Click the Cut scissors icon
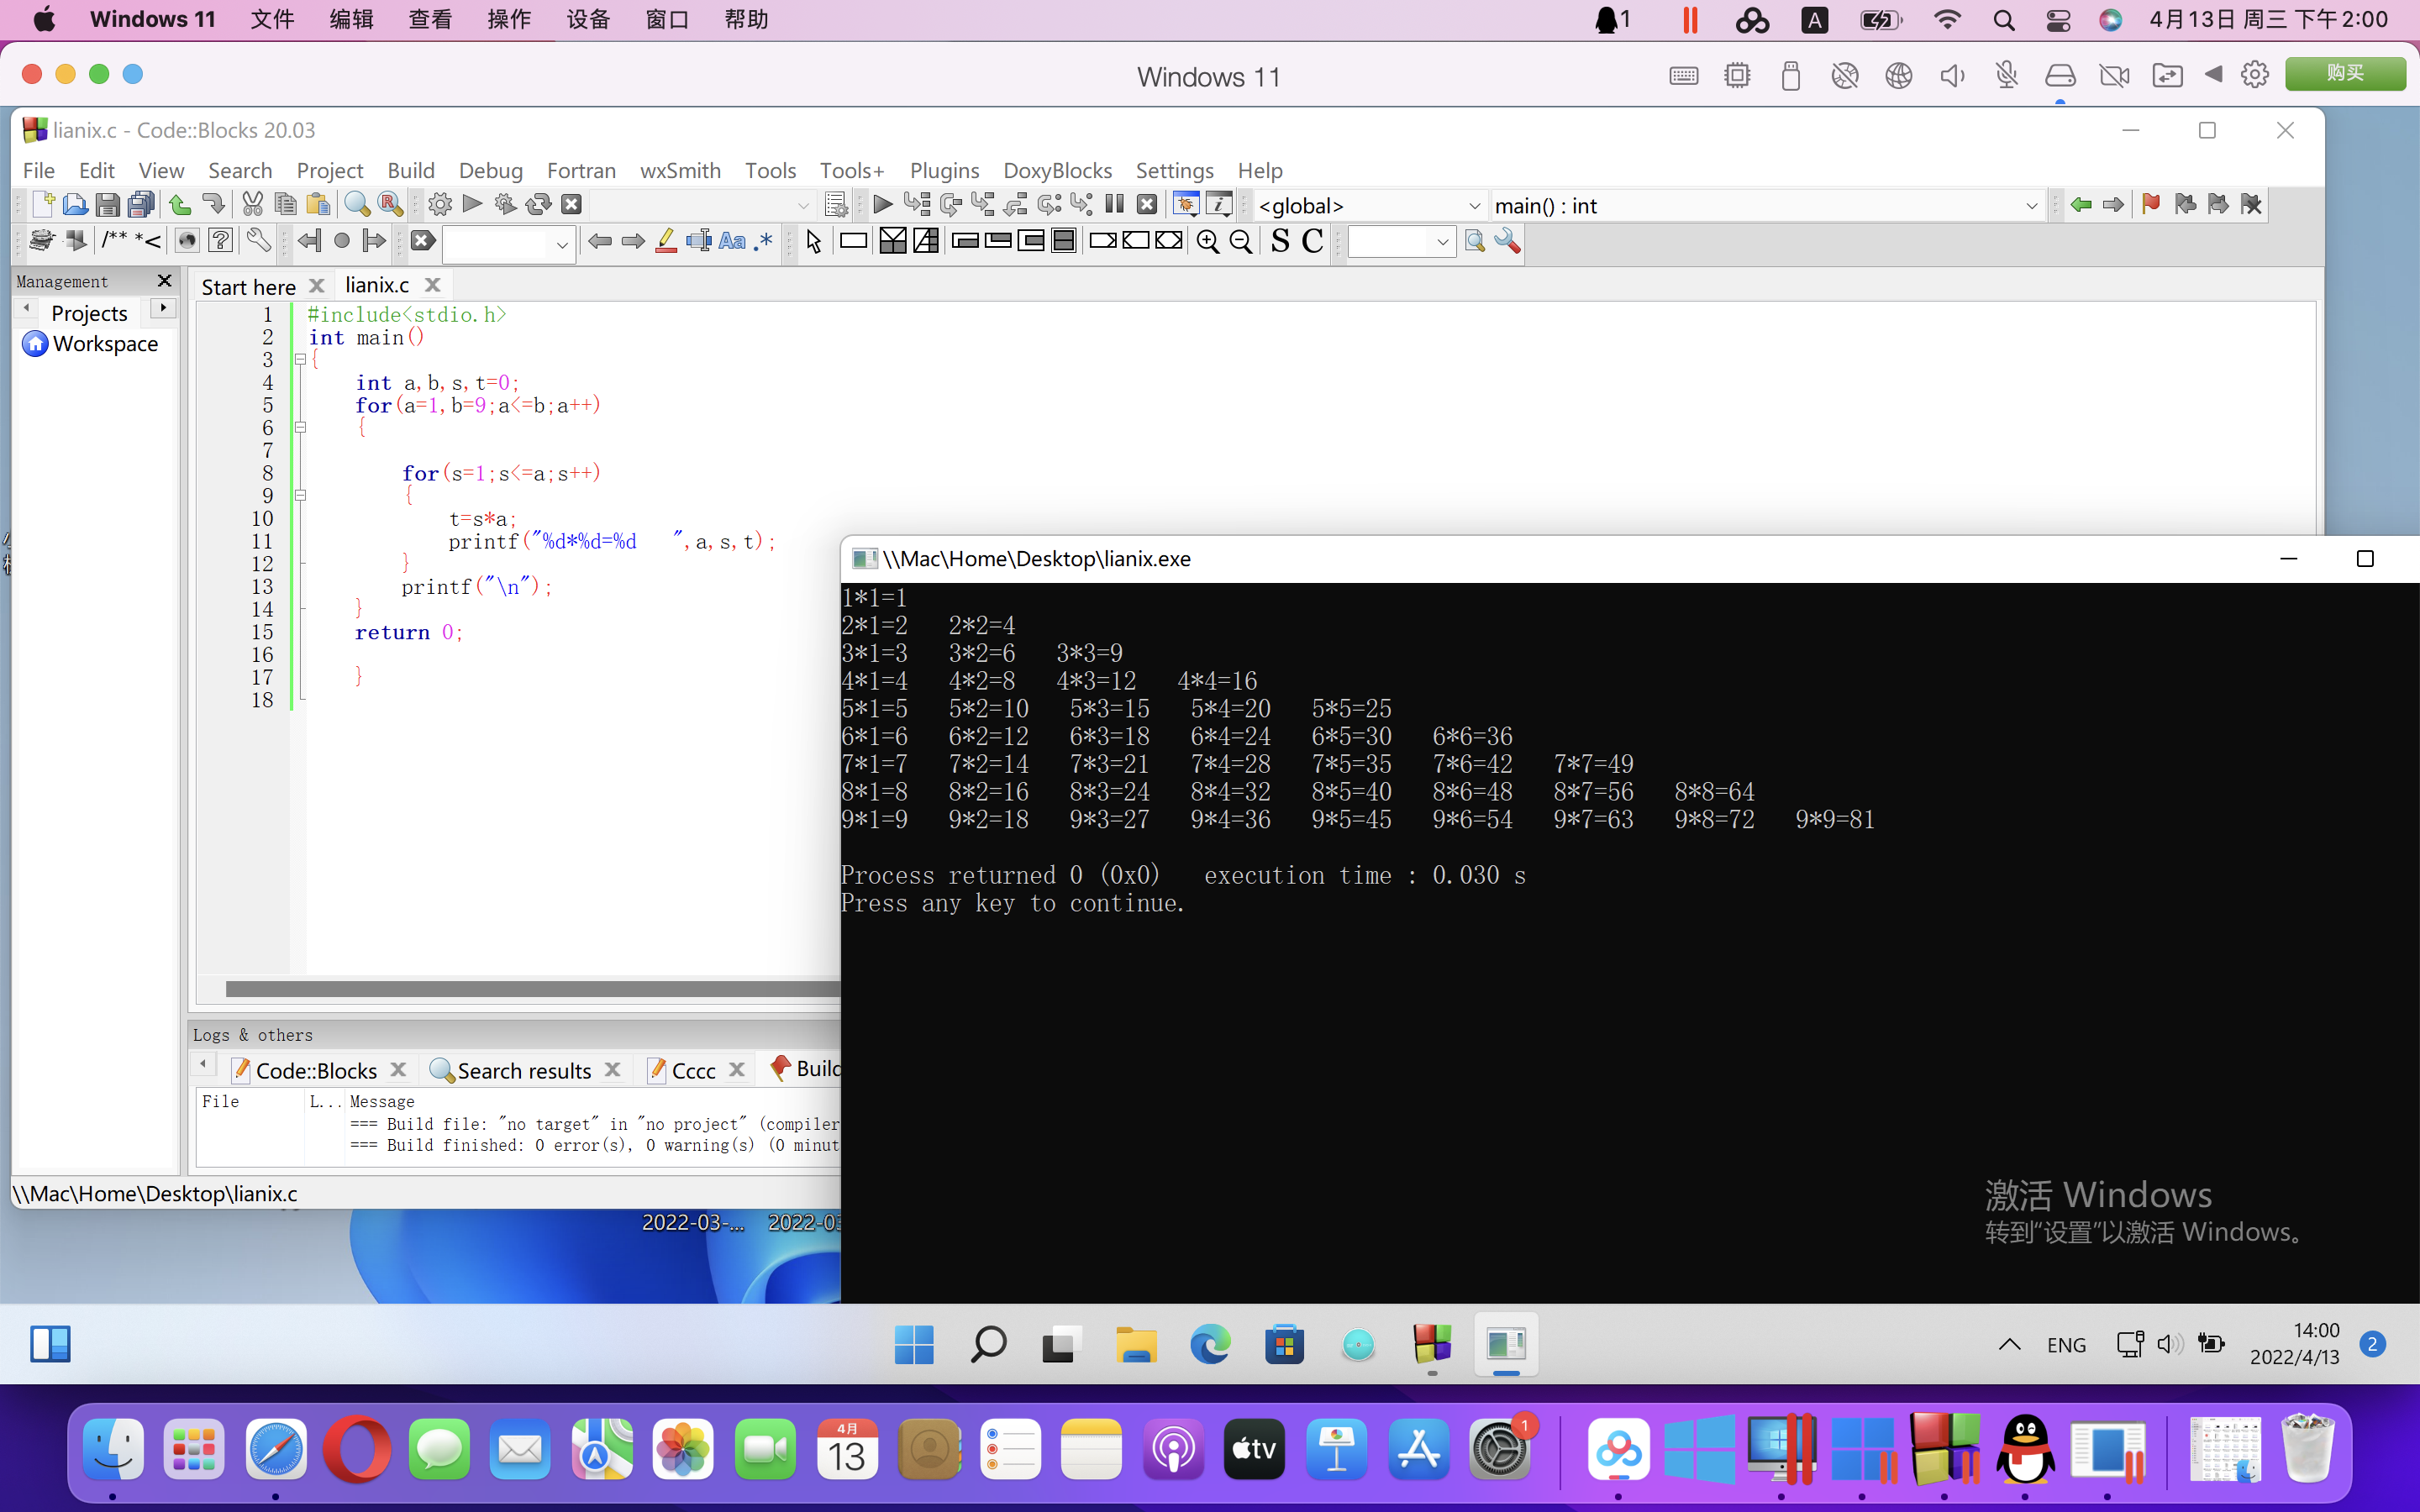This screenshot has height=1512, width=2420. coord(252,205)
